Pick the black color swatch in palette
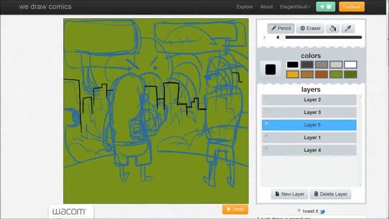389x219 pixels. pos(292,64)
